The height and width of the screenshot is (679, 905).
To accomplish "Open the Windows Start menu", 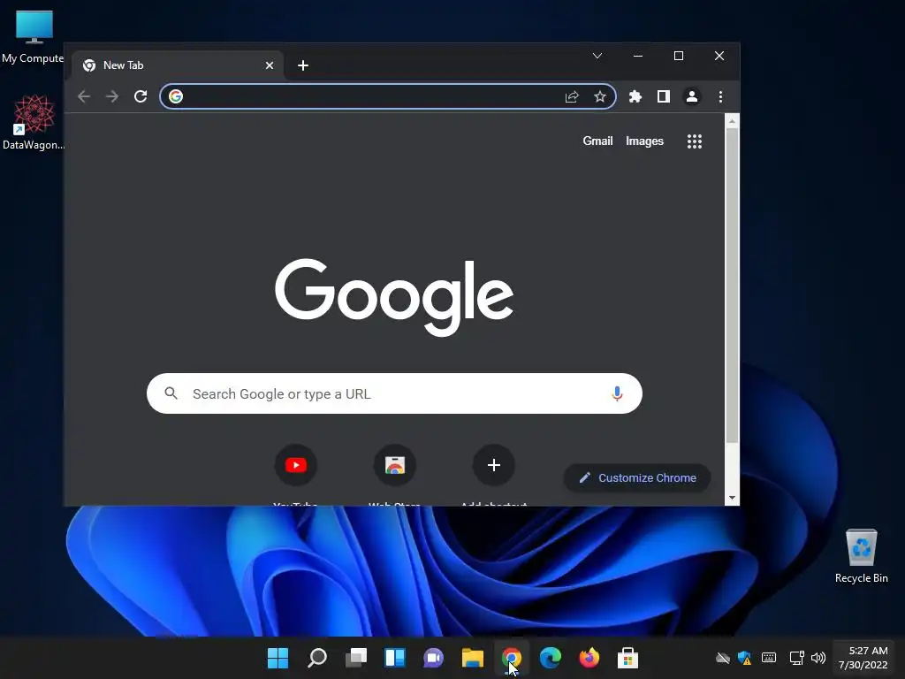I will (278, 658).
